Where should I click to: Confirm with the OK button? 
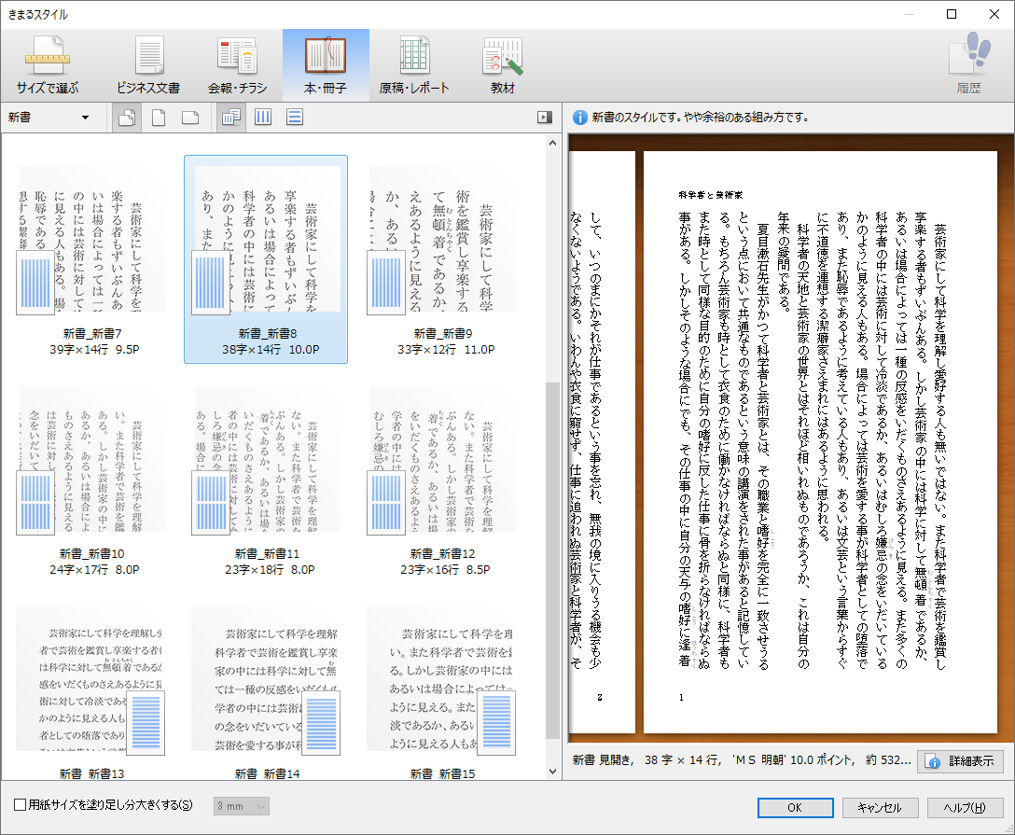click(795, 807)
